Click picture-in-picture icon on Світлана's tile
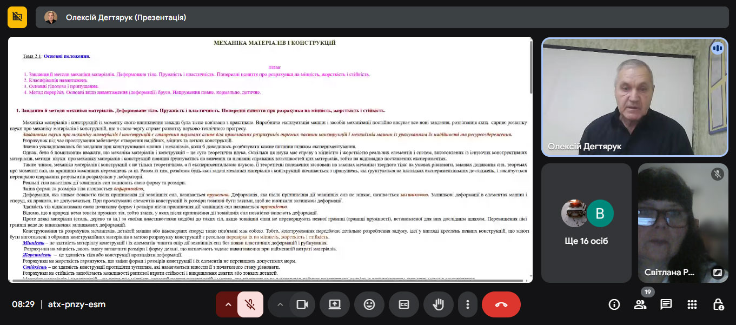The image size is (736, 325). 717,273
